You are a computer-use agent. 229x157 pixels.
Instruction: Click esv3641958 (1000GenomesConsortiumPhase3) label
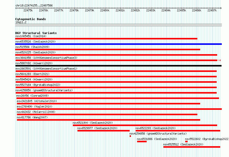46,58
